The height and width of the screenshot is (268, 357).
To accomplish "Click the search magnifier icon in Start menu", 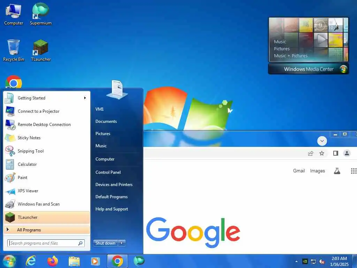I will tap(80, 243).
